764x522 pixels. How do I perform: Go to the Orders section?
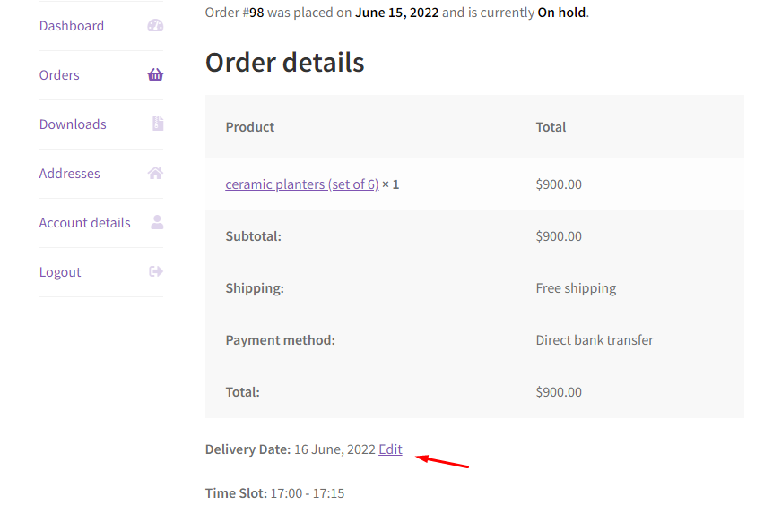point(59,75)
